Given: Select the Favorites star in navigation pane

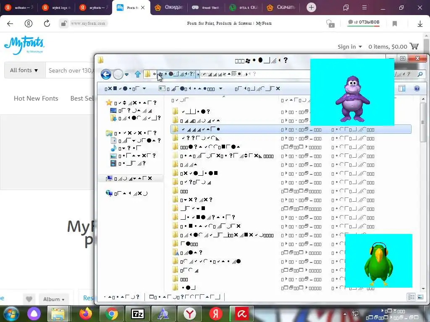Looking at the screenshot, I should 109,103.
